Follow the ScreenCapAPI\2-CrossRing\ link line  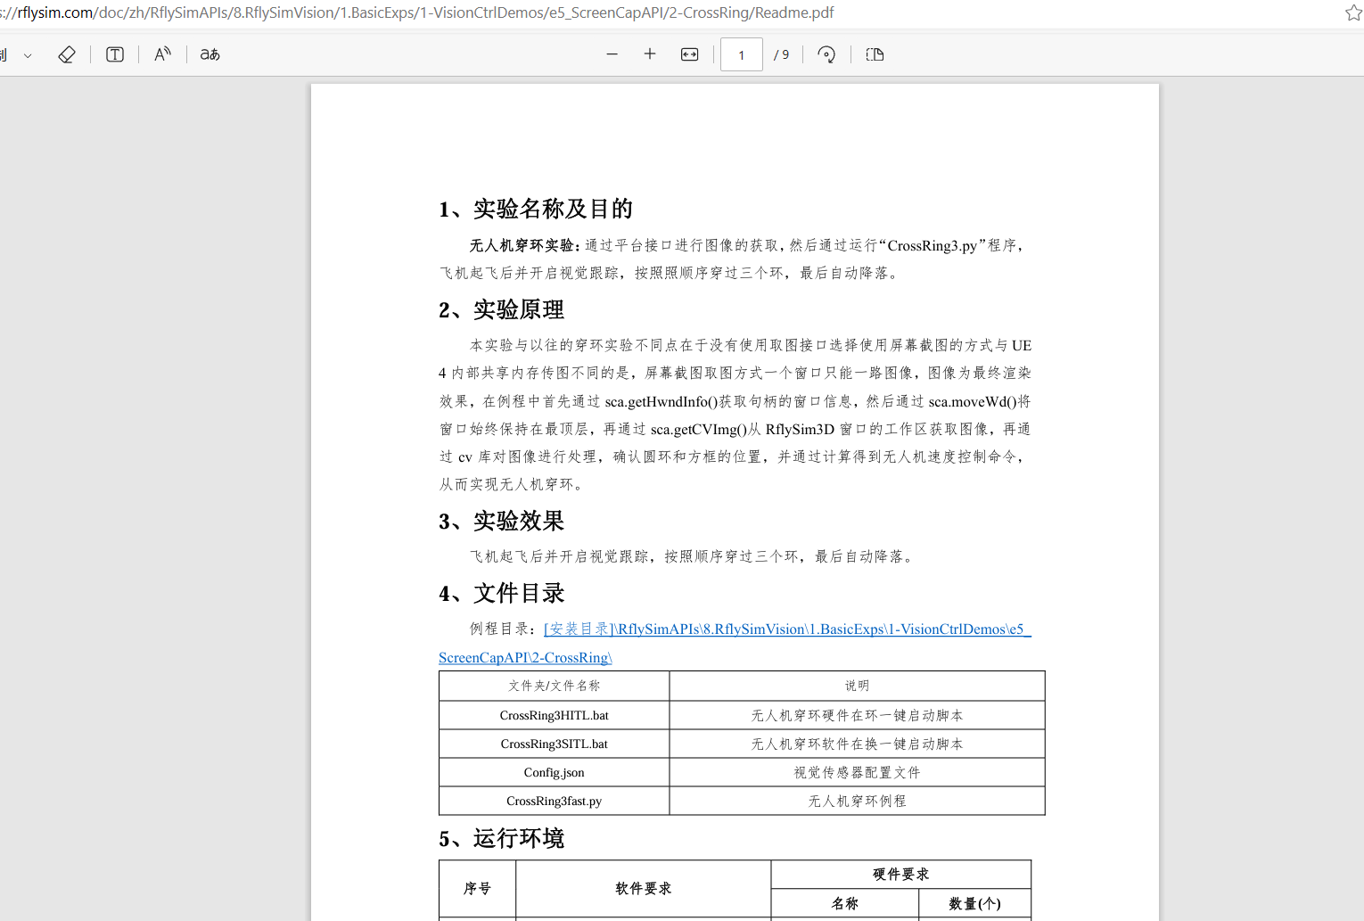coord(525,658)
